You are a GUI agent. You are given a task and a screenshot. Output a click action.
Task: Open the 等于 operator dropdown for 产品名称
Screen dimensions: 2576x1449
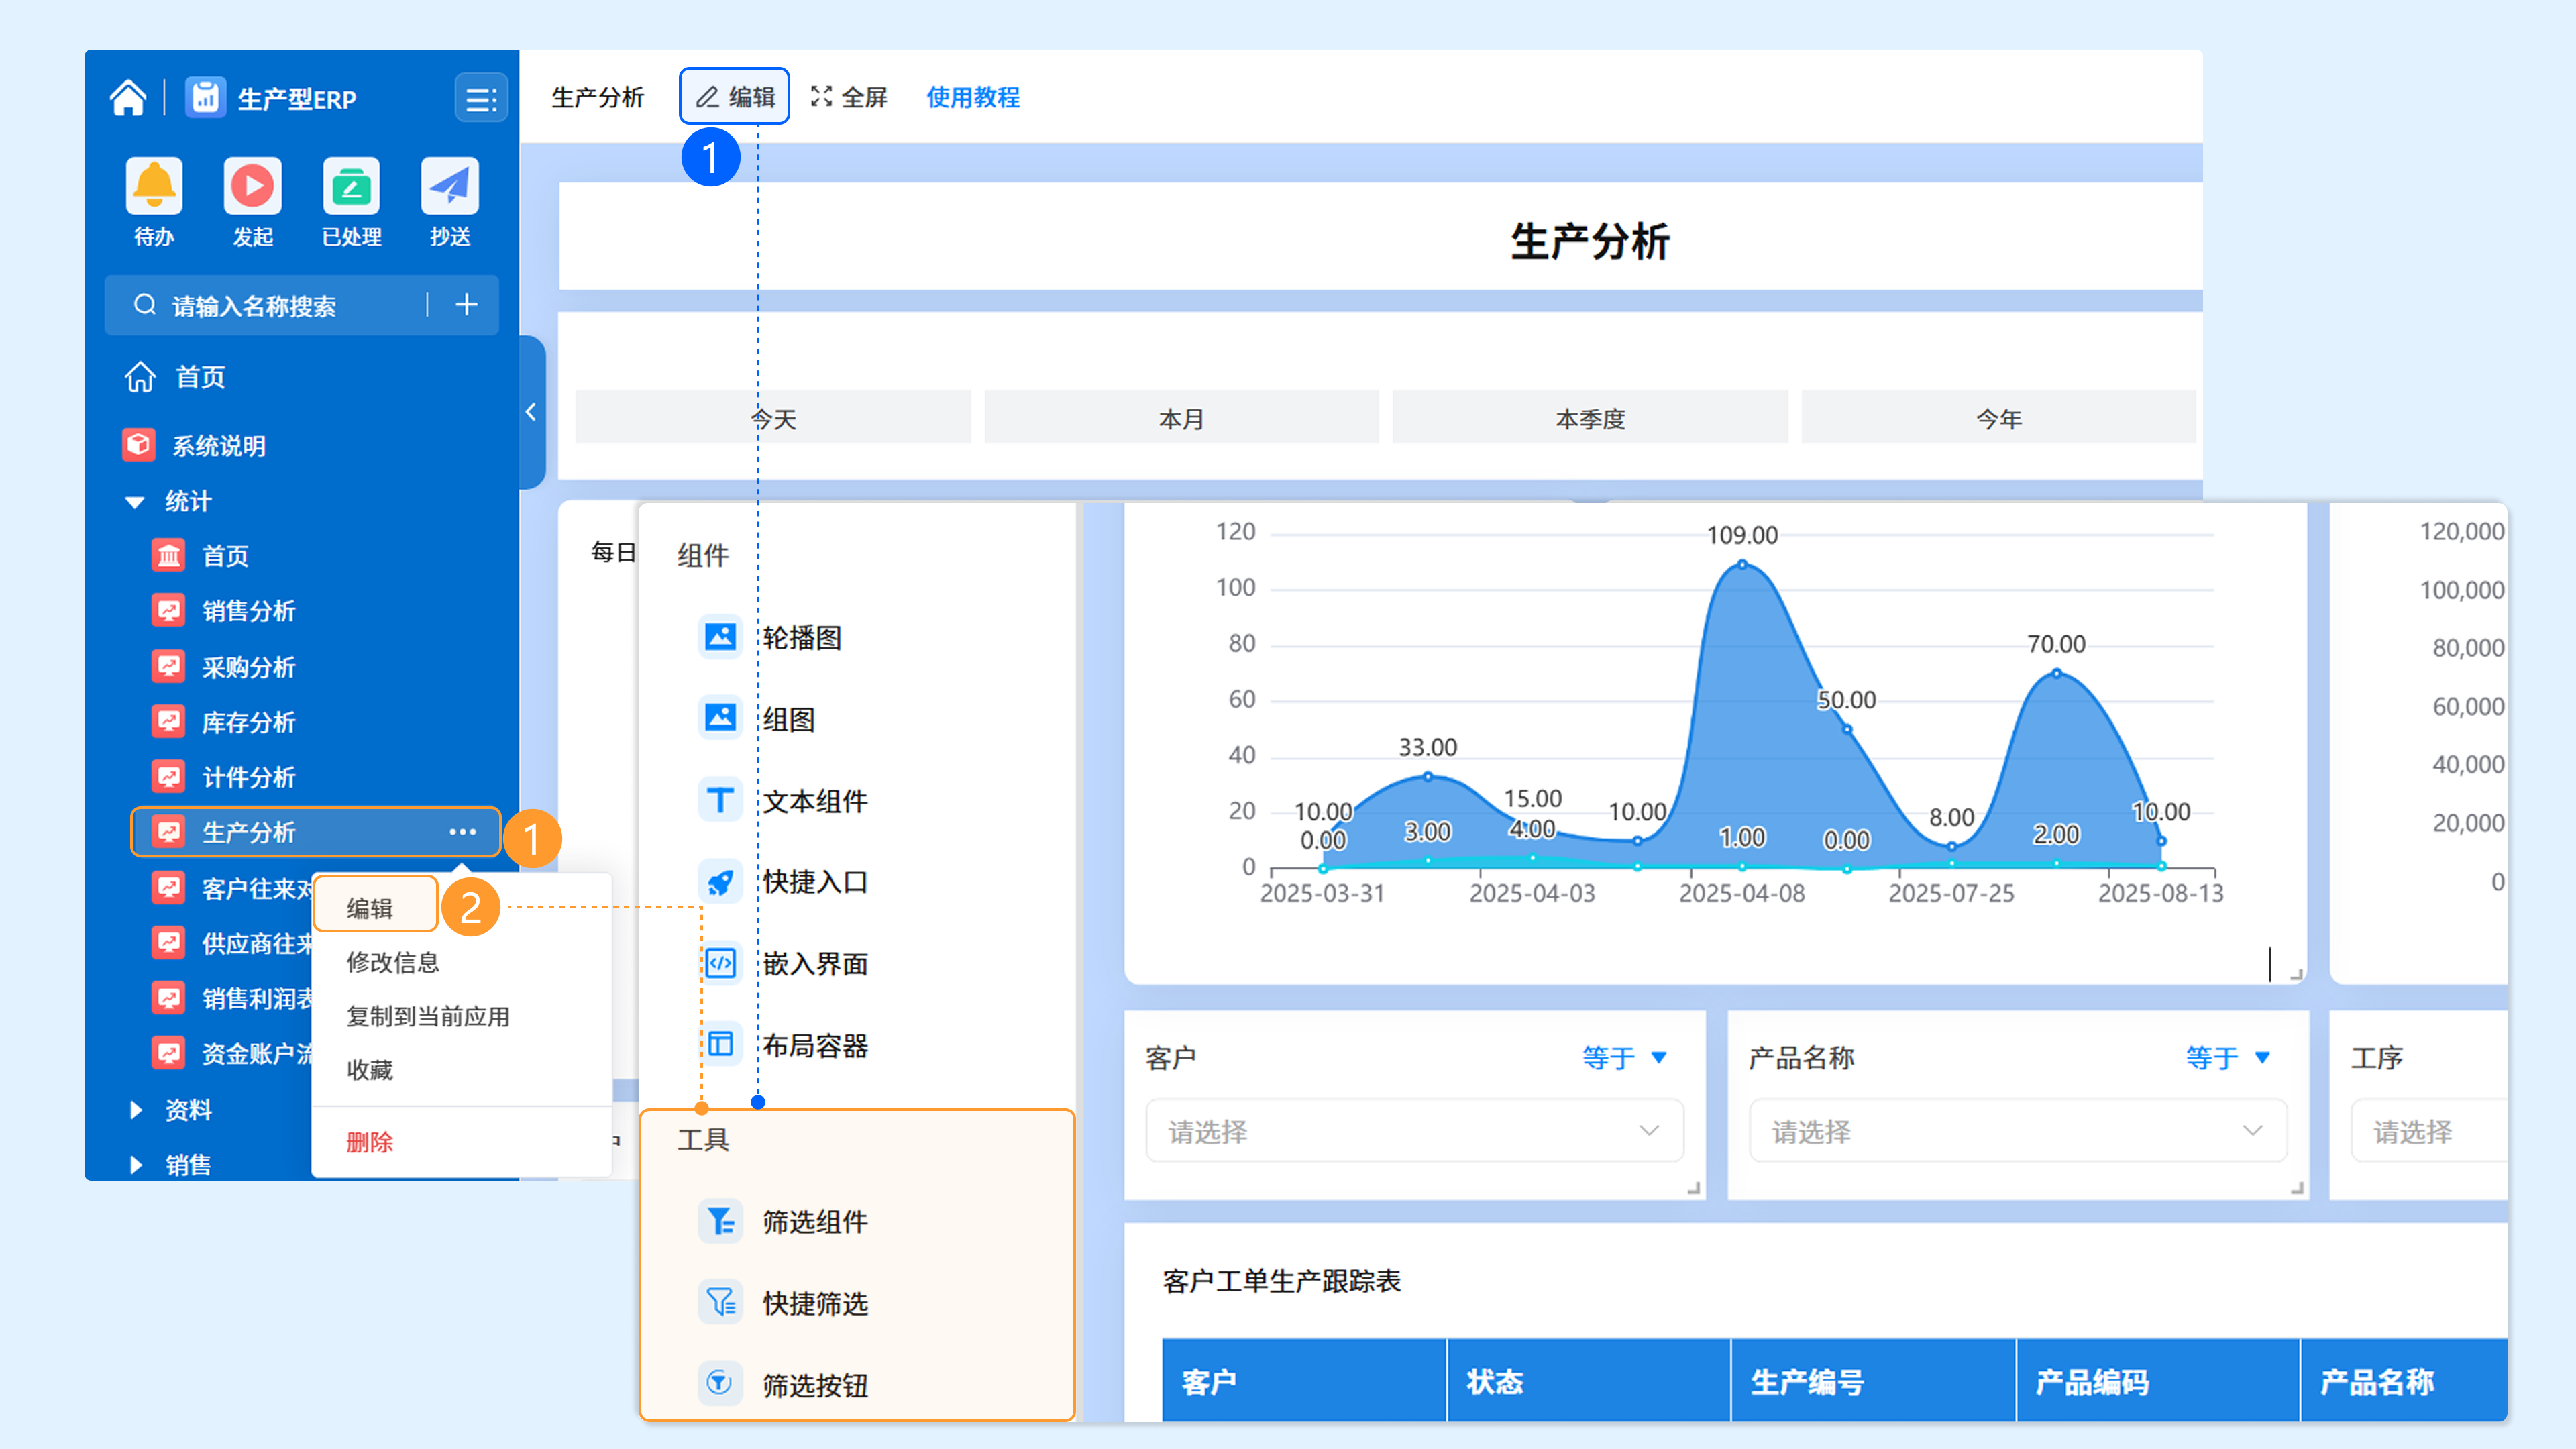[x=2228, y=1057]
